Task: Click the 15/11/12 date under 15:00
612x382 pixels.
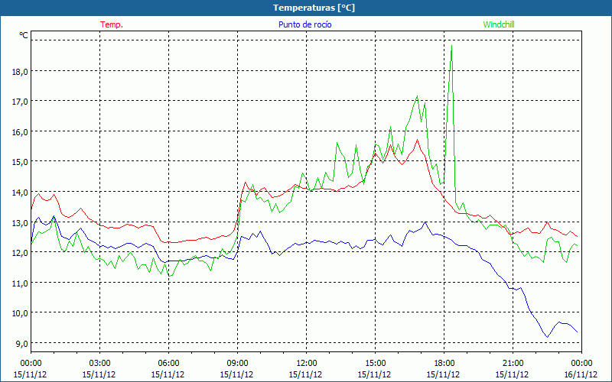Action: (374, 374)
